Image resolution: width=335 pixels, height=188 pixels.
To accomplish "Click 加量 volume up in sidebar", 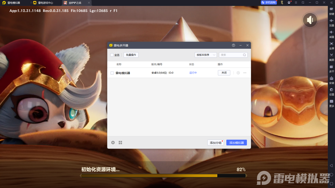I will [332, 22].
